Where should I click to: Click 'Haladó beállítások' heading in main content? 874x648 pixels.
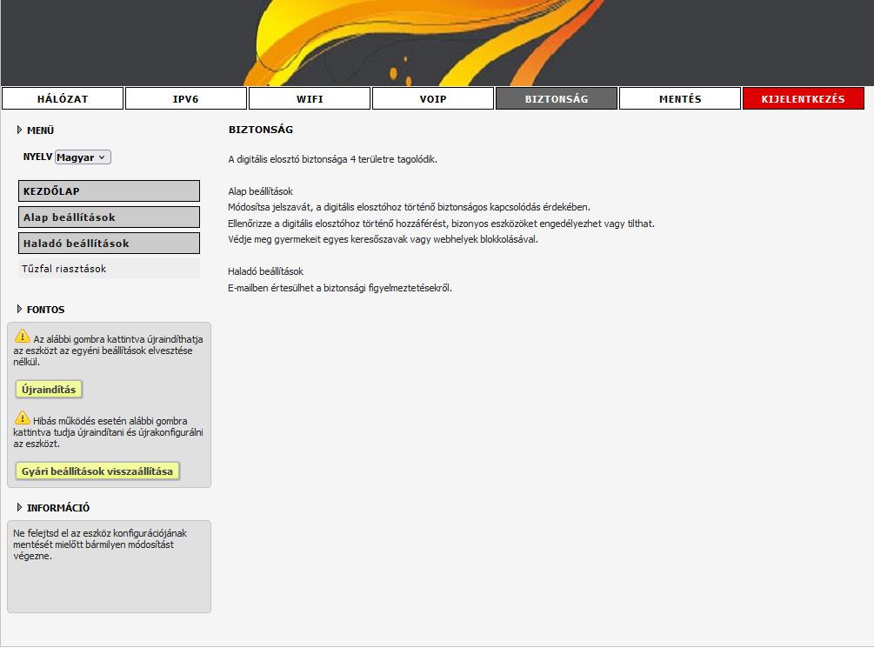tap(265, 271)
